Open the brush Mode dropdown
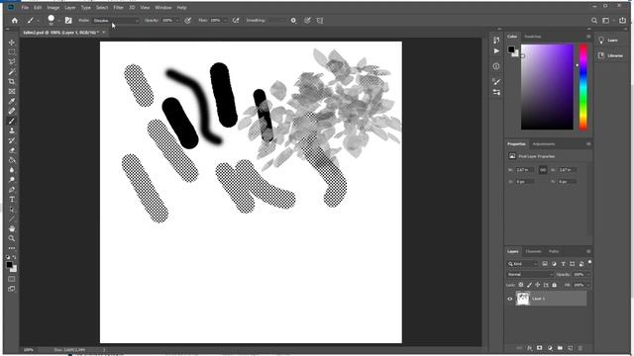The image size is (634, 356). 116,20
